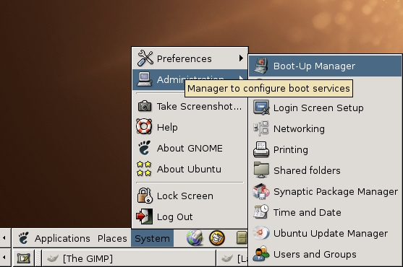Expand the Preferences submenu arrow
The height and width of the screenshot is (267, 403).
pyautogui.click(x=241, y=58)
